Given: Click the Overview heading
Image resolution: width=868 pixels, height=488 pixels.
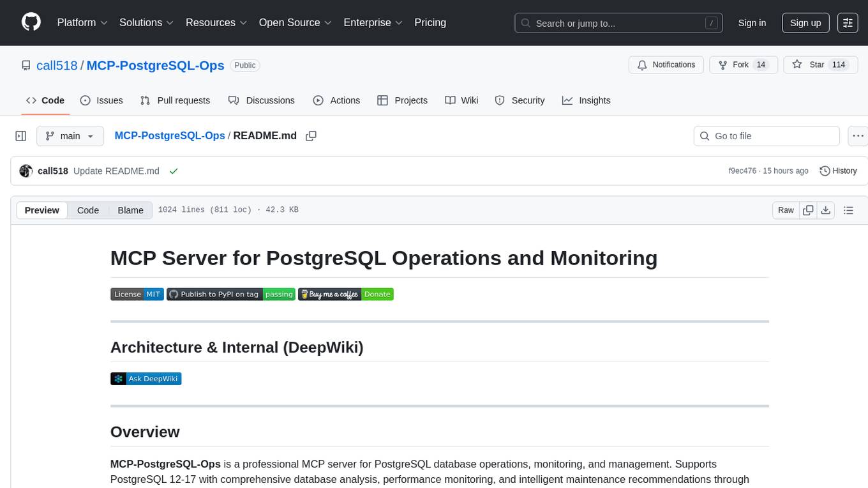Looking at the screenshot, I should 145,432.
